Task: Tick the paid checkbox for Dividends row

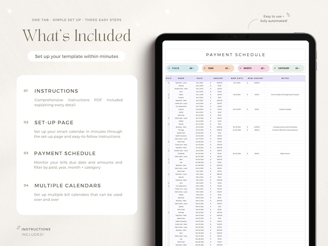Action: click(x=169, y=154)
